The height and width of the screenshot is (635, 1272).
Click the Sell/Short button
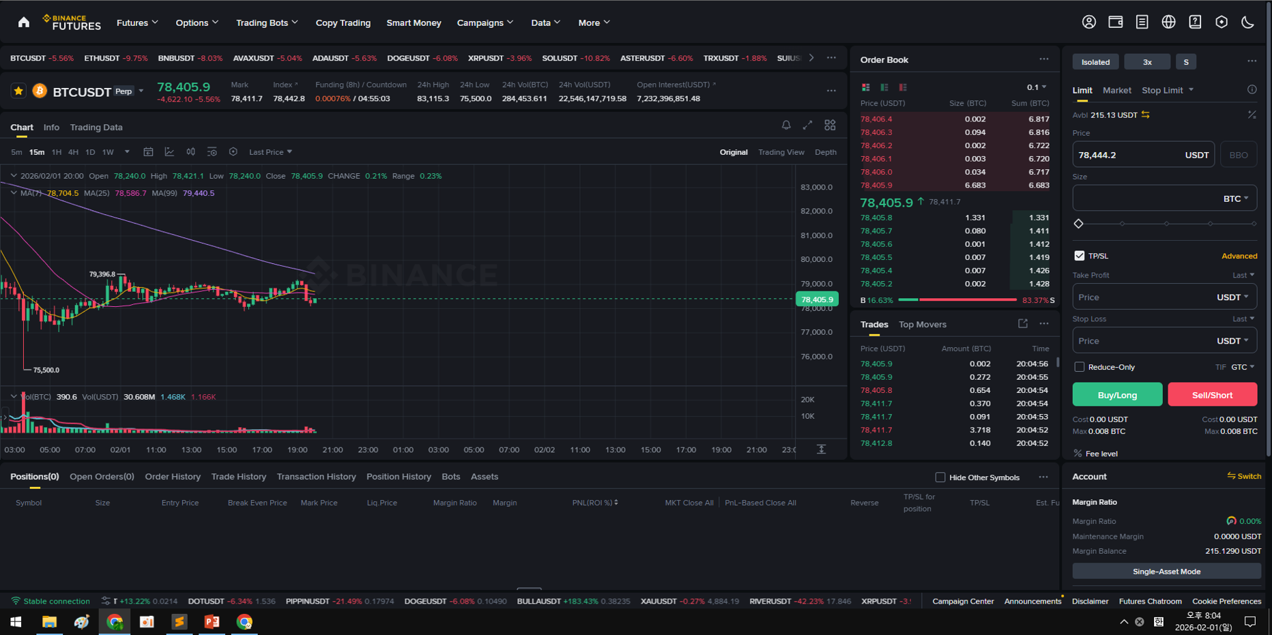[1212, 394]
